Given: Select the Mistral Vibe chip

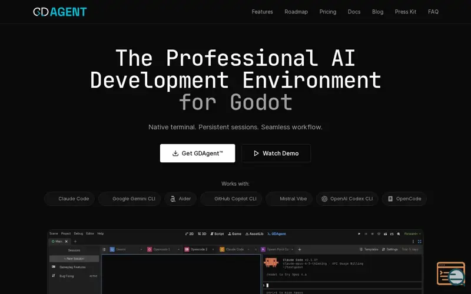Looking at the screenshot, I should [x=289, y=199].
